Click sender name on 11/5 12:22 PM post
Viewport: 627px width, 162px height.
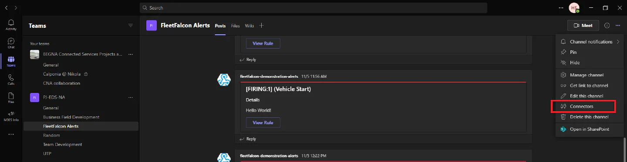pyautogui.click(x=269, y=155)
